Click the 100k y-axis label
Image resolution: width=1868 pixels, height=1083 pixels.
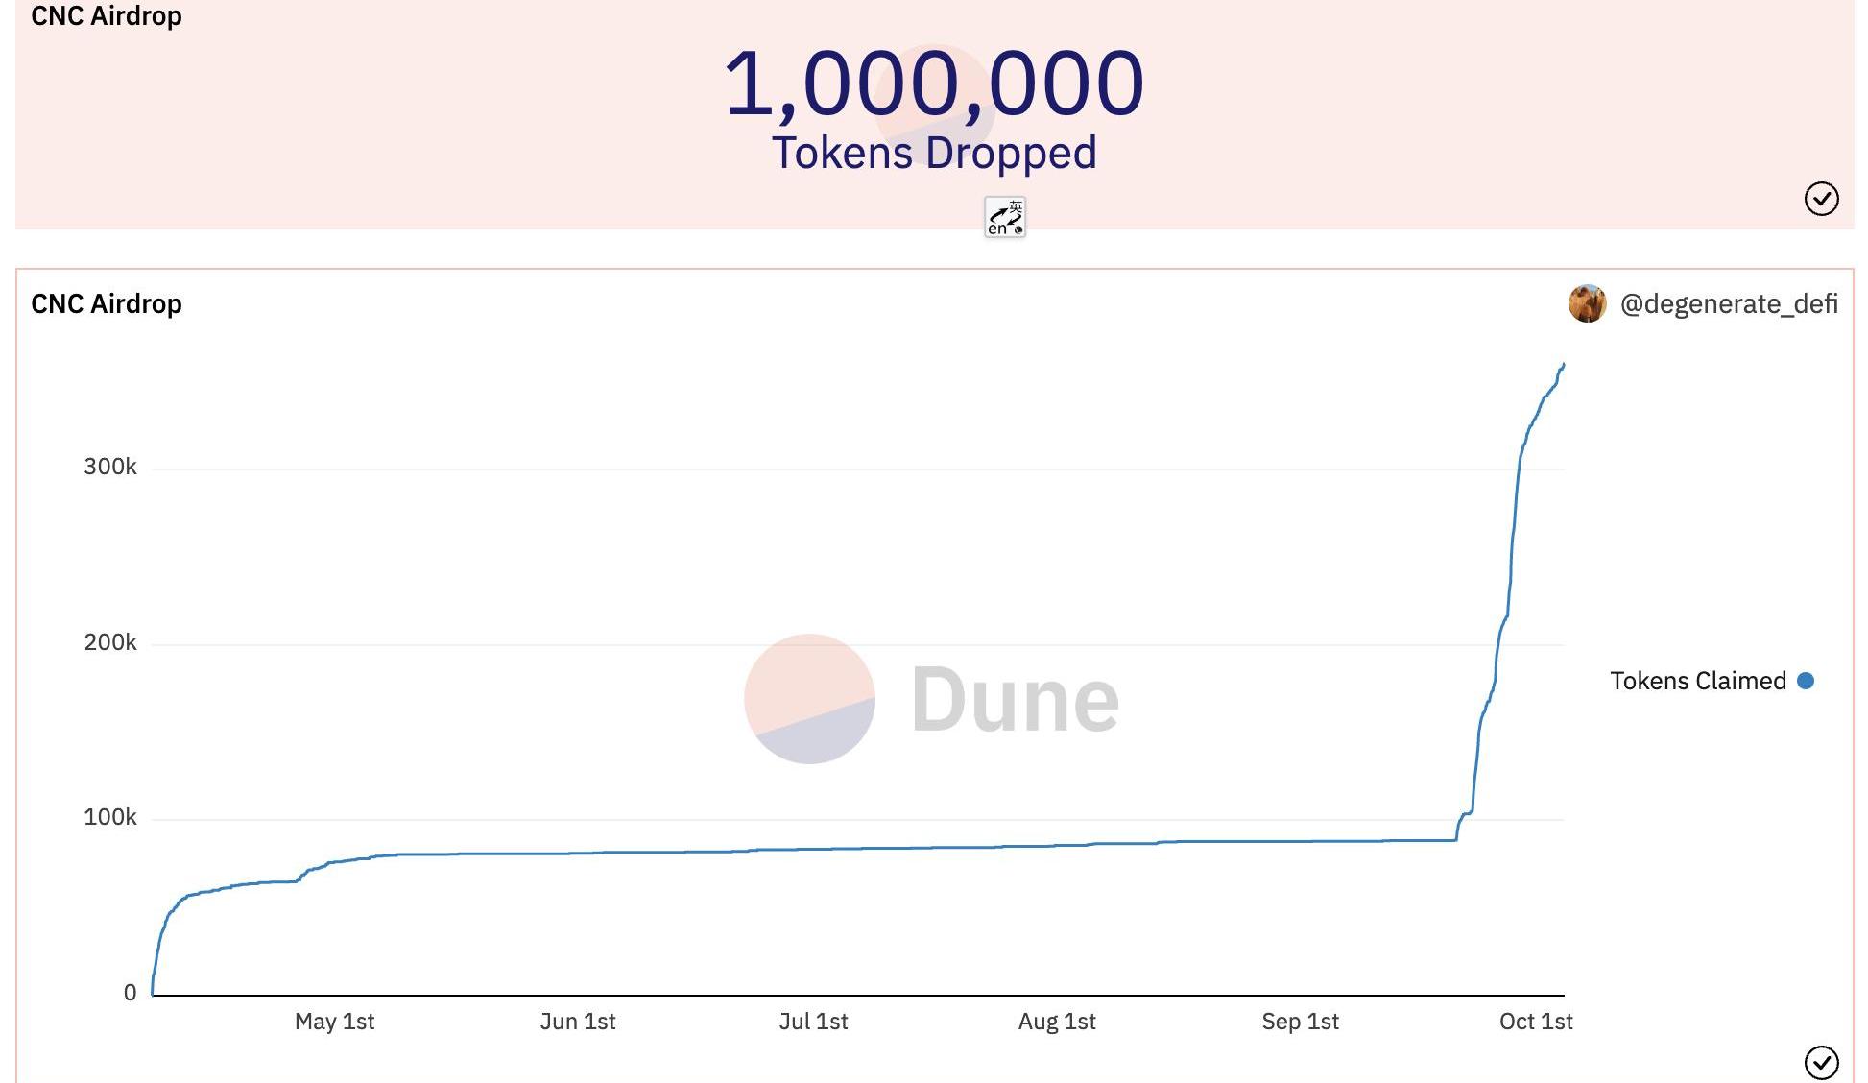(x=110, y=817)
